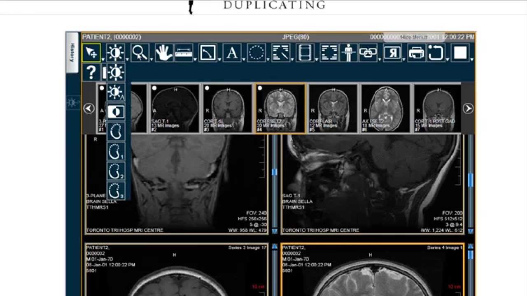Pick the elliptical ROI tool
This screenshot has height=296, width=527.
click(256, 53)
